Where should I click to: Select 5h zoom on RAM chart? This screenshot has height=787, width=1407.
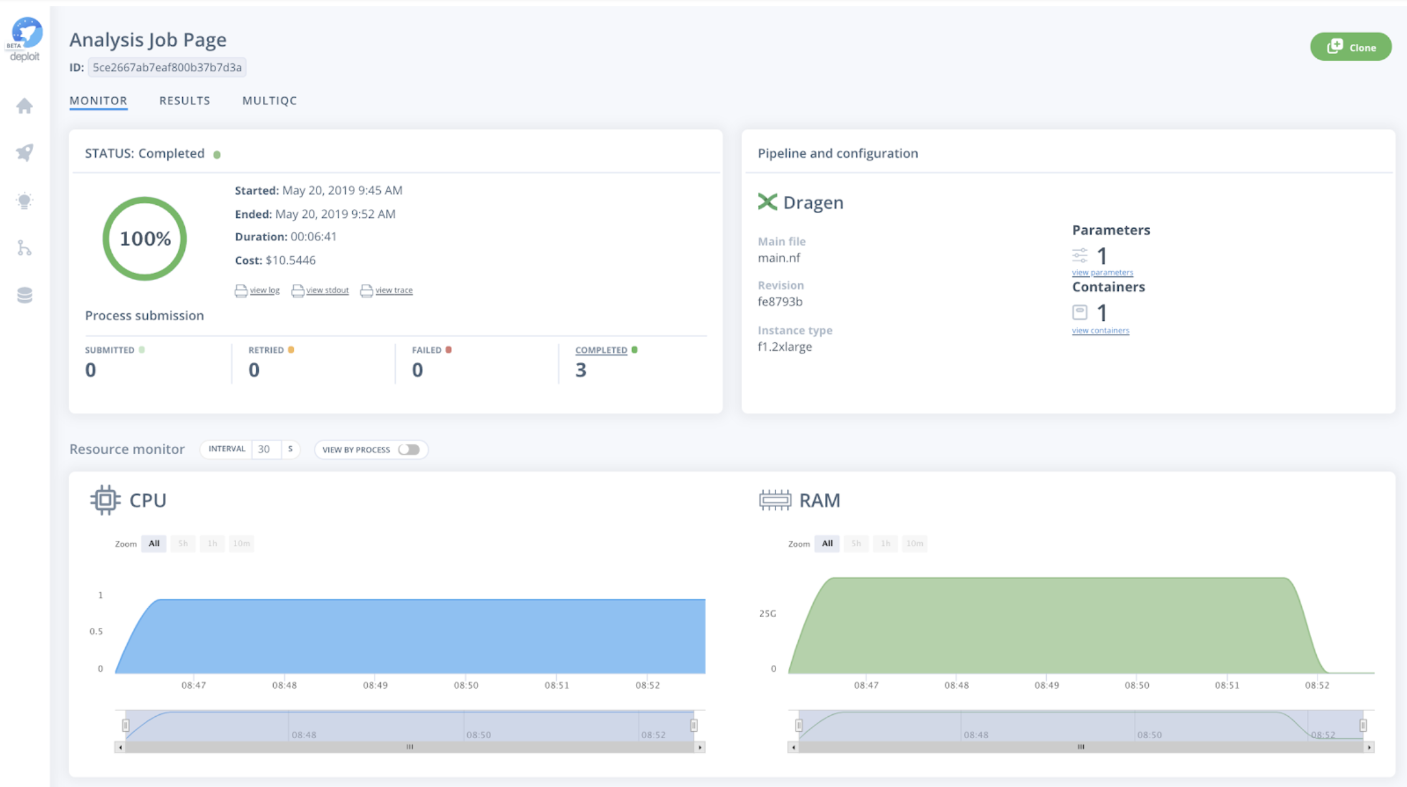coord(856,543)
